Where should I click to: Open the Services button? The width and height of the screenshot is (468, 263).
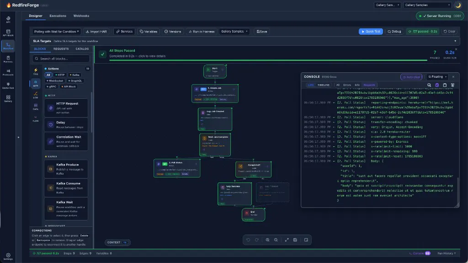pyautogui.click(x=124, y=32)
